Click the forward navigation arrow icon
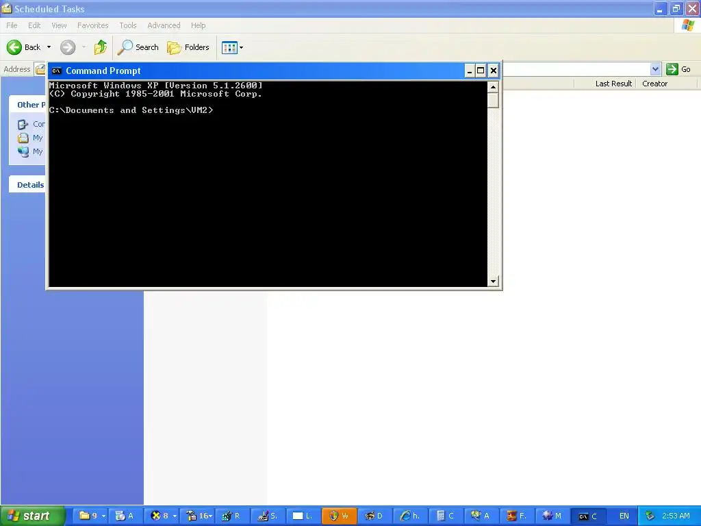 [68, 47]
